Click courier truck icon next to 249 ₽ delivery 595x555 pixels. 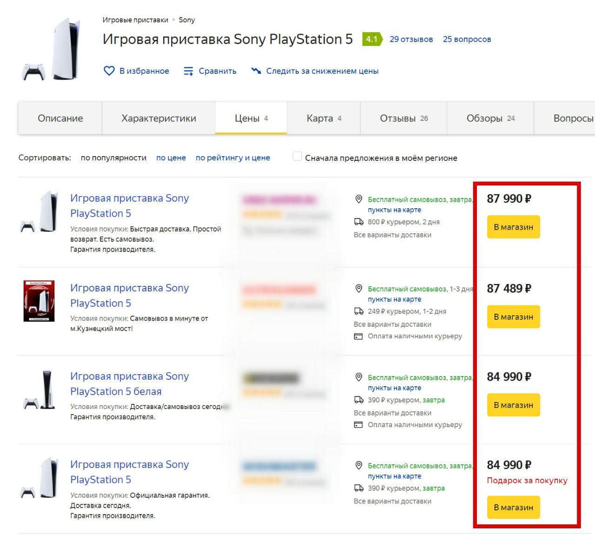(359, 311)
